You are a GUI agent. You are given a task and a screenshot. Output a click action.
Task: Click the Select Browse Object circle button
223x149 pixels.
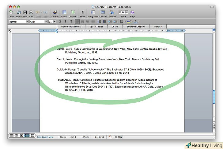214,128
